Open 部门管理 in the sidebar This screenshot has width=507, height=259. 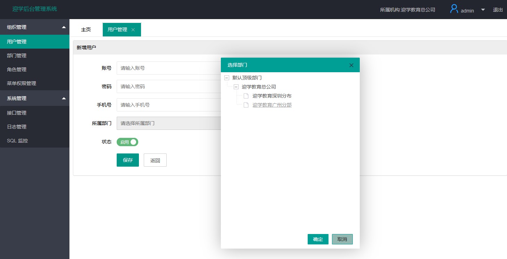pos(17,56)
